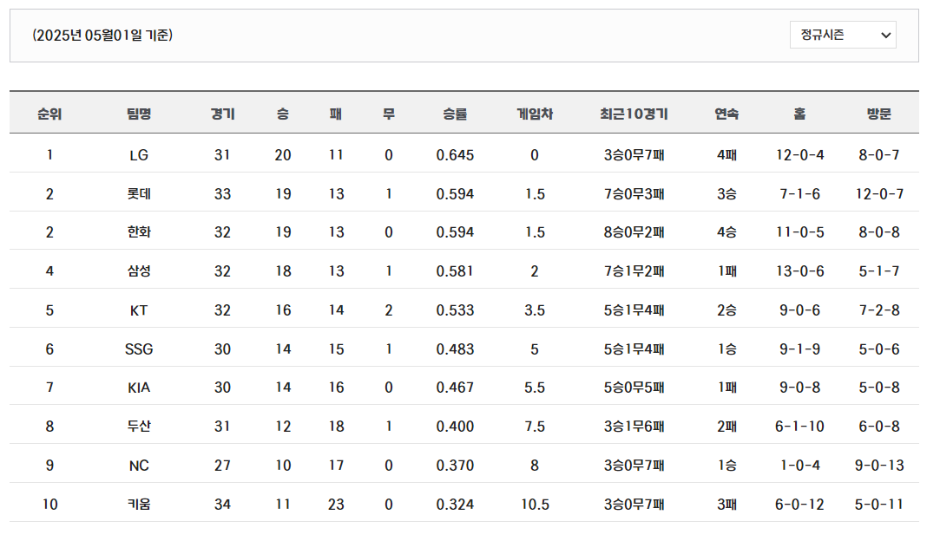Select the SSG team name
The image size is (940, 541).
coord(139,349)
